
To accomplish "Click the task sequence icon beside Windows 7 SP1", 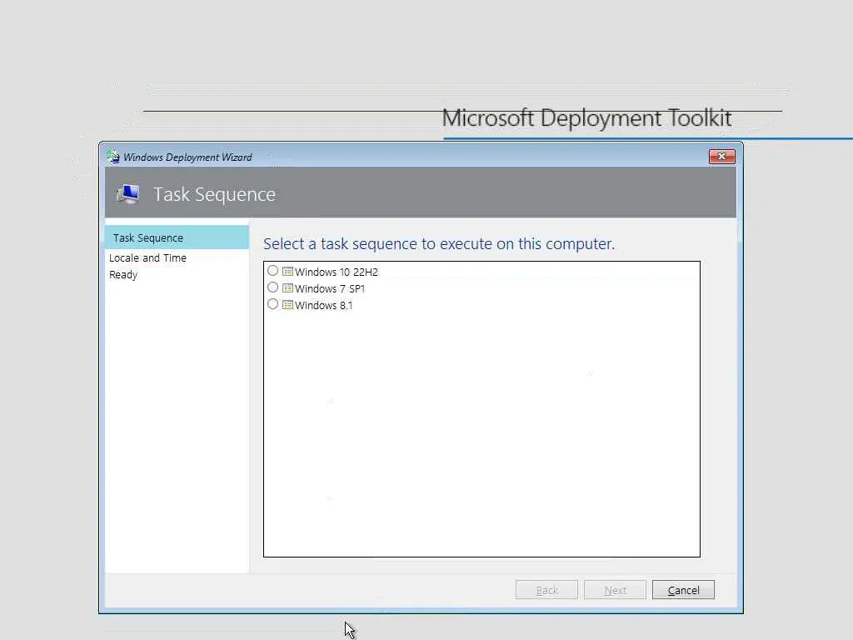I will 287,287.
